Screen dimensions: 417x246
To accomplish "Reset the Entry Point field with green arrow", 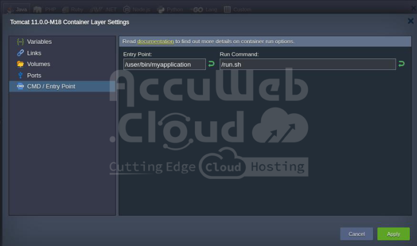I will coord(211,64).
